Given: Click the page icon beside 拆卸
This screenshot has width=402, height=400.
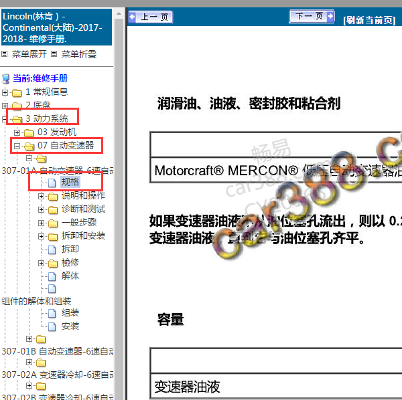Looking at the screenshot, I should tap(52, 249).
